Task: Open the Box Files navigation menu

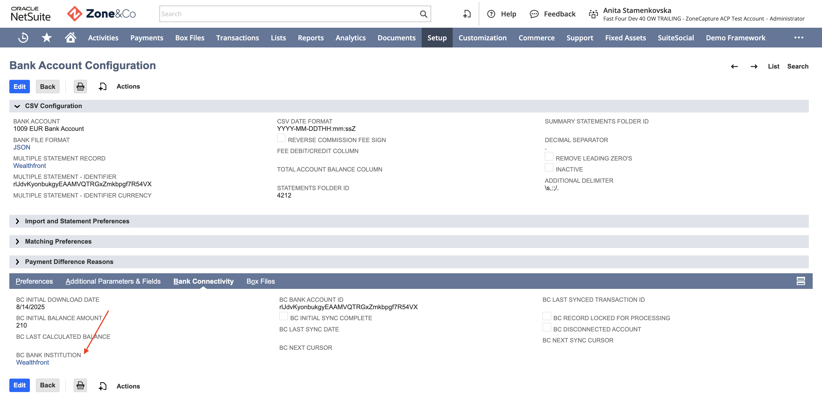Action: pos(190,38)
